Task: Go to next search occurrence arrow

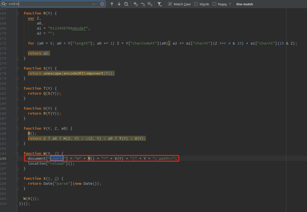Action: [119, 4]
